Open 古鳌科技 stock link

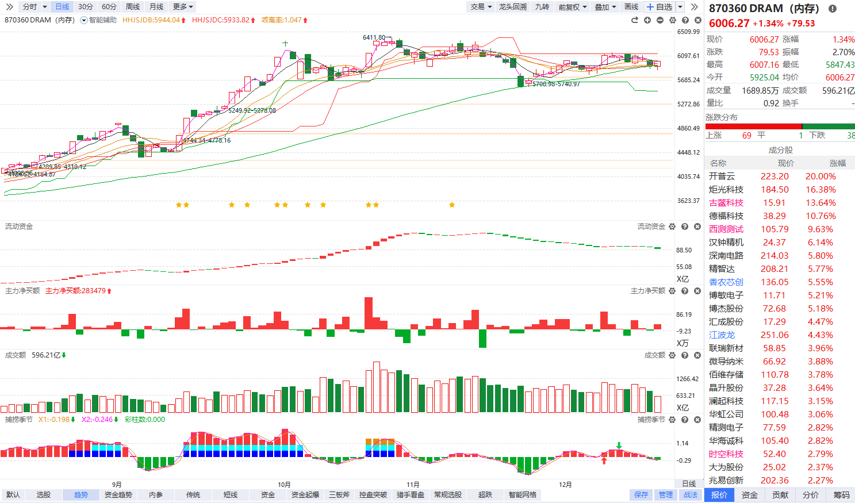click(x=726, y=203)
